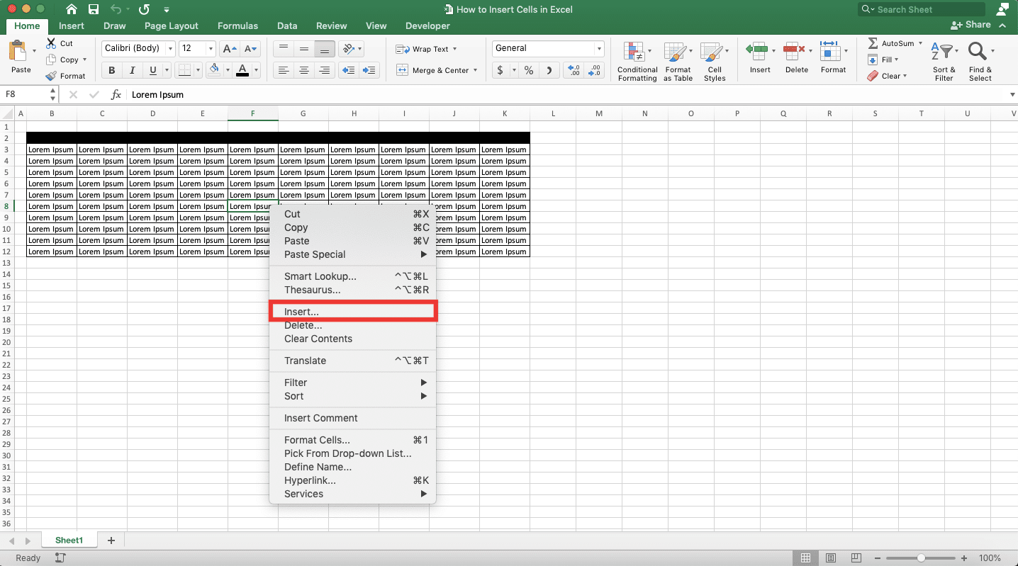Apply the yellow Fill Color bucket
Screen dimensions: 1018x566
coord(213,70)
